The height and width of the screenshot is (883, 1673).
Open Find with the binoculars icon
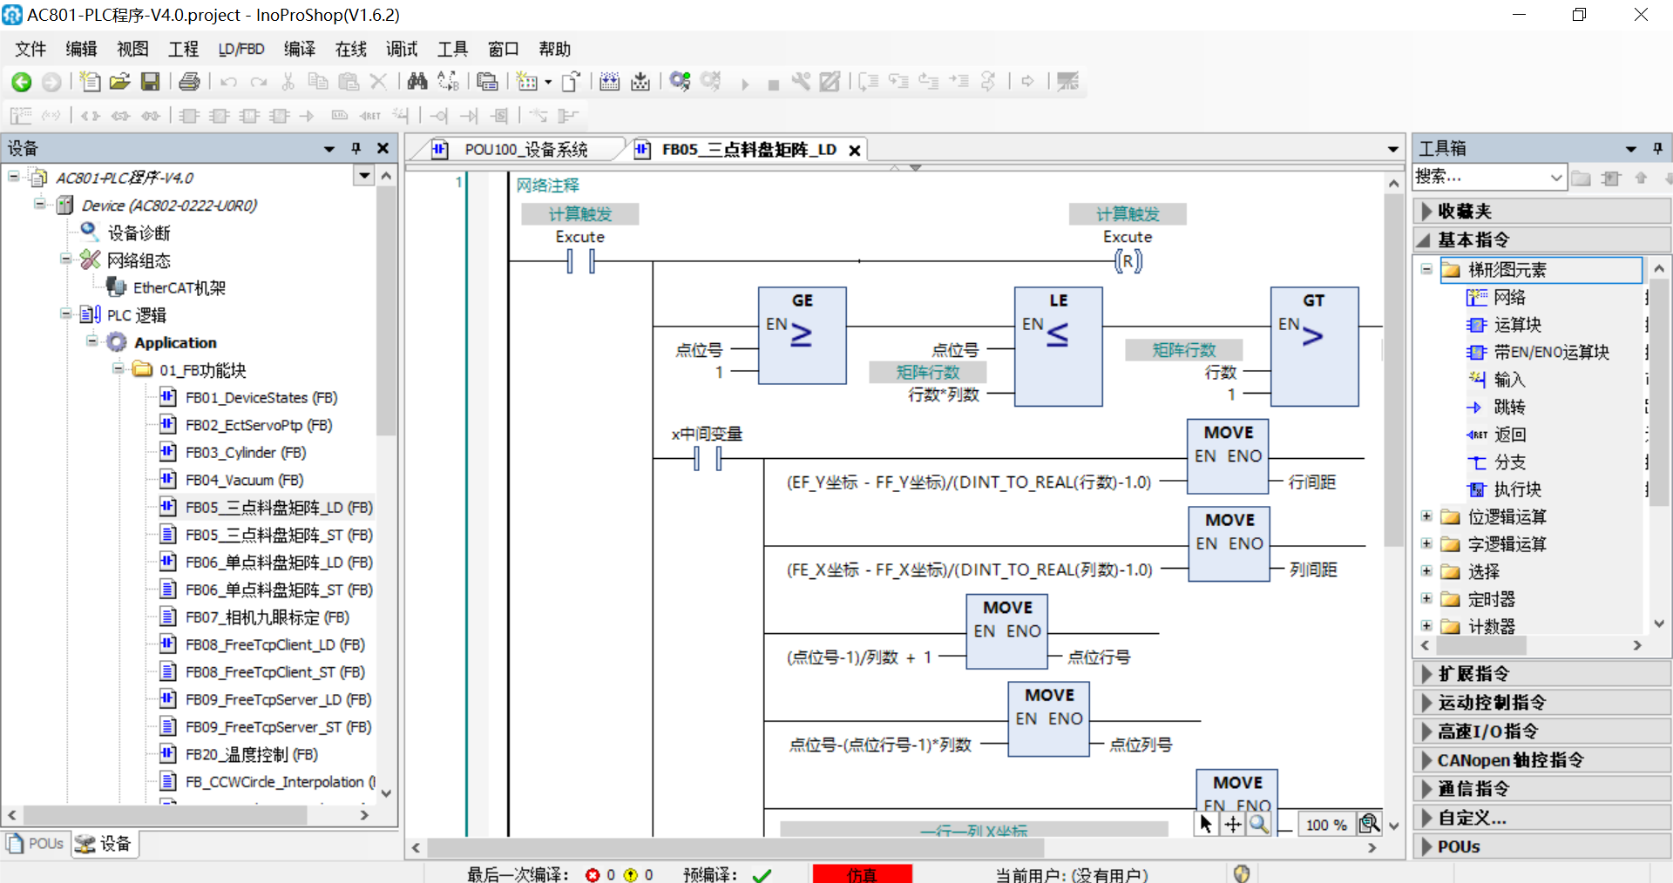point(417,82)
